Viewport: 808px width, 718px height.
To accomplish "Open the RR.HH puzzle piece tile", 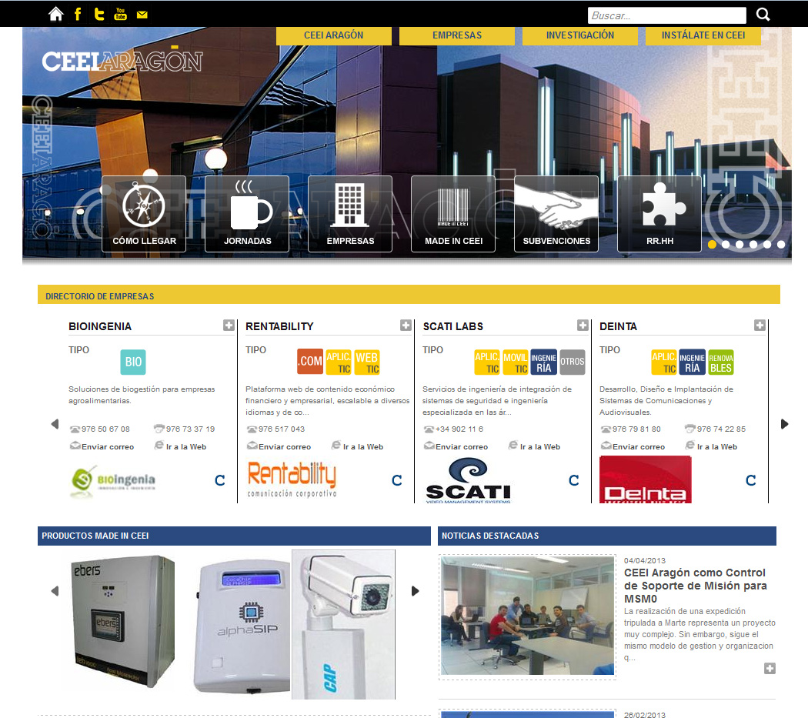I will tap(659, 214).
